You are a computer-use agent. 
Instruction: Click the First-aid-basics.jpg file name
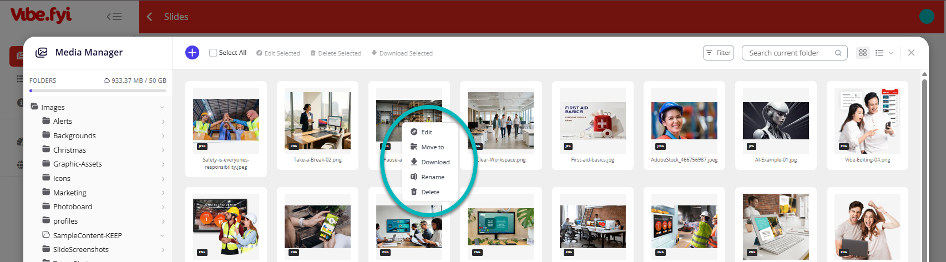(593, 160)
